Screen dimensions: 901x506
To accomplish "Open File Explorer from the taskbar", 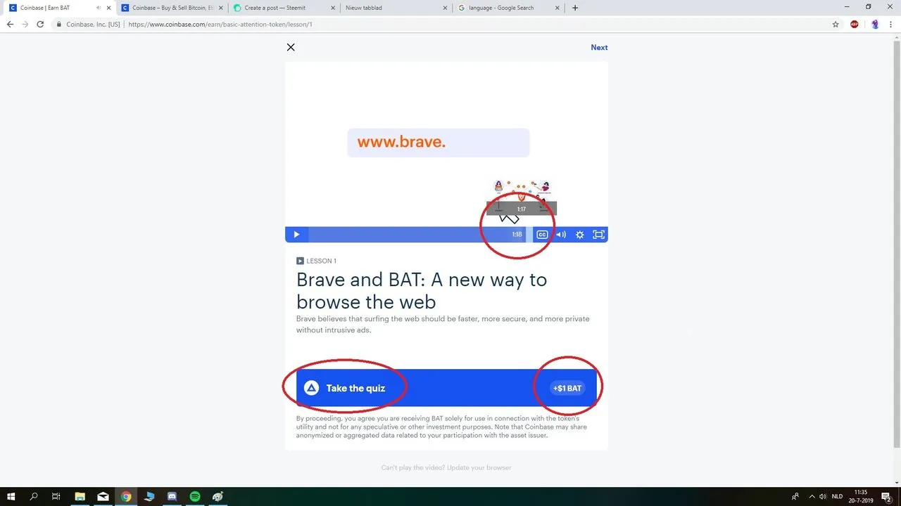I will (x=80, y=496).
